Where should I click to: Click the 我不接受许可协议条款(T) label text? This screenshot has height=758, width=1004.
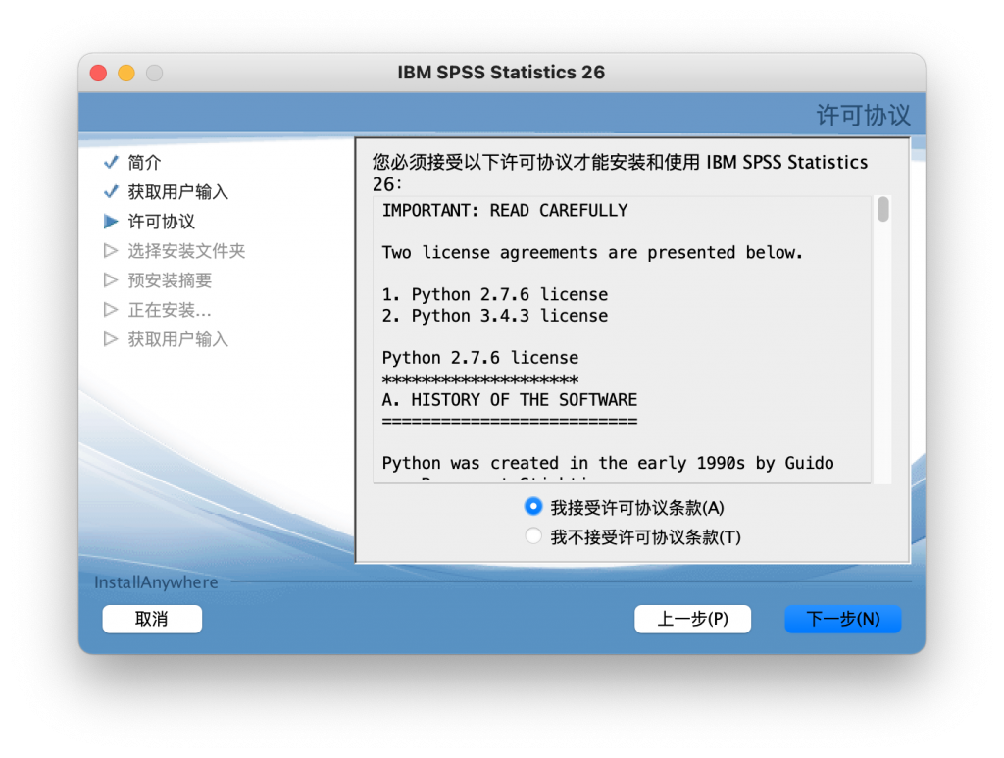pyautogui.click(x=645, y=537)
